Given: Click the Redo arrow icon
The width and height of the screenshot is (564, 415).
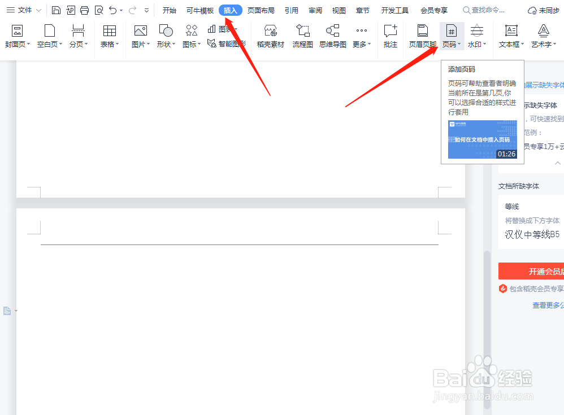Looking at the screenshot, I should [x=132, y=10].
